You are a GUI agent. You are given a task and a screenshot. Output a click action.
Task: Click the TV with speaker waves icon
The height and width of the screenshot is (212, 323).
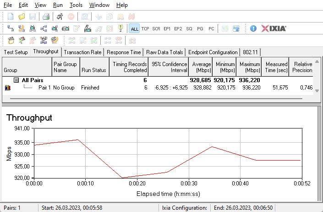[x=66, y=28]
